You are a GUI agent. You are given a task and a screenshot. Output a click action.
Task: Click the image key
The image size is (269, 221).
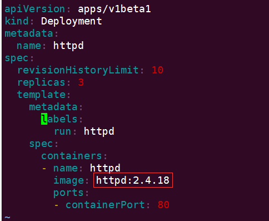click(68, 180)
